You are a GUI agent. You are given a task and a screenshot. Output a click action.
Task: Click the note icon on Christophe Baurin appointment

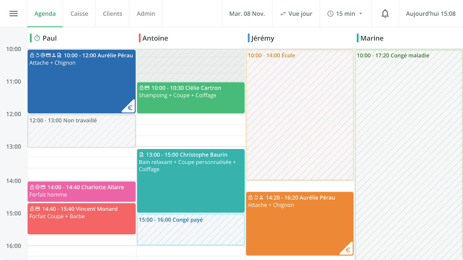click(x=141, y=155)
